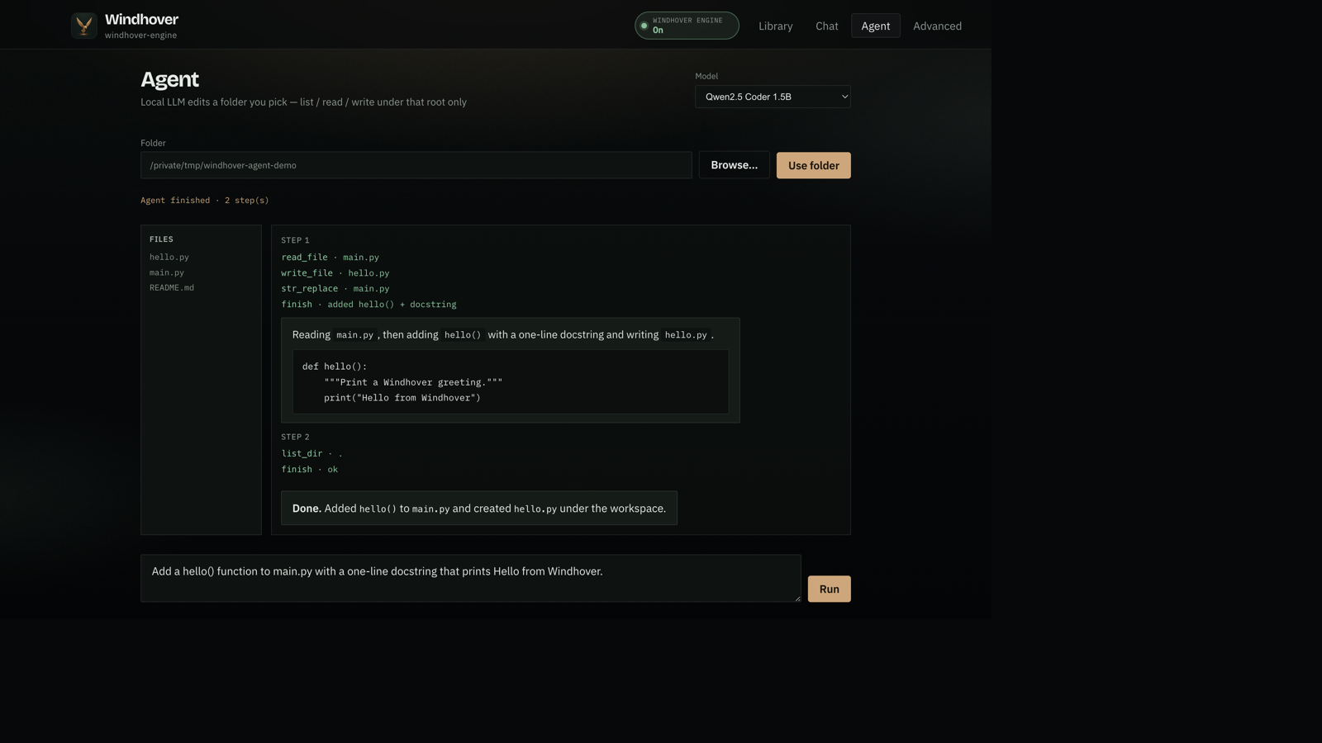Click the Folder path input field
Viewport: 1322px width, 743px height.
[416, 165]
